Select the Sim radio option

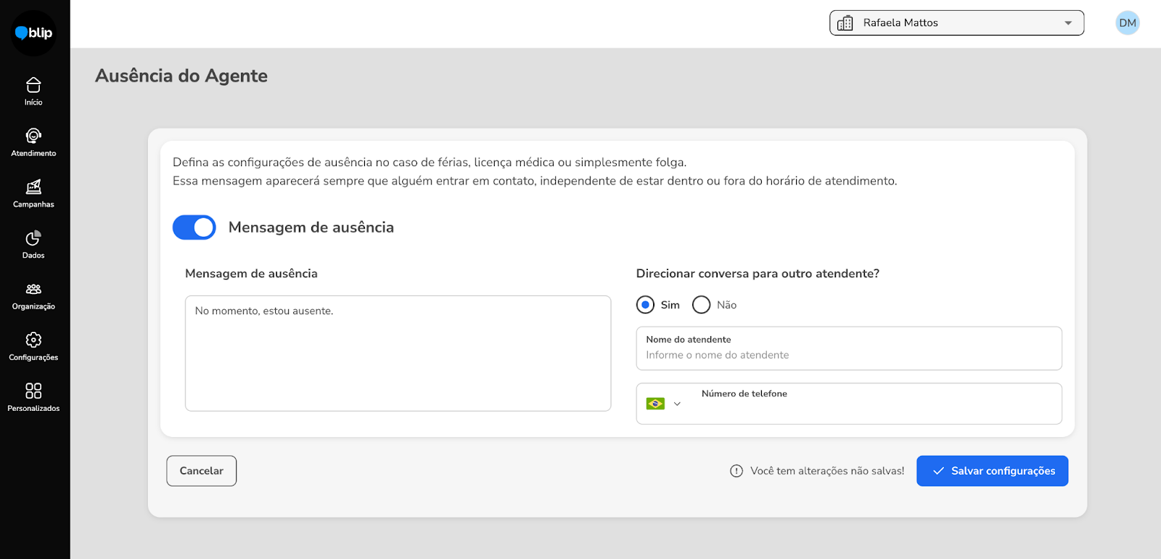click(x=645, y=305)
